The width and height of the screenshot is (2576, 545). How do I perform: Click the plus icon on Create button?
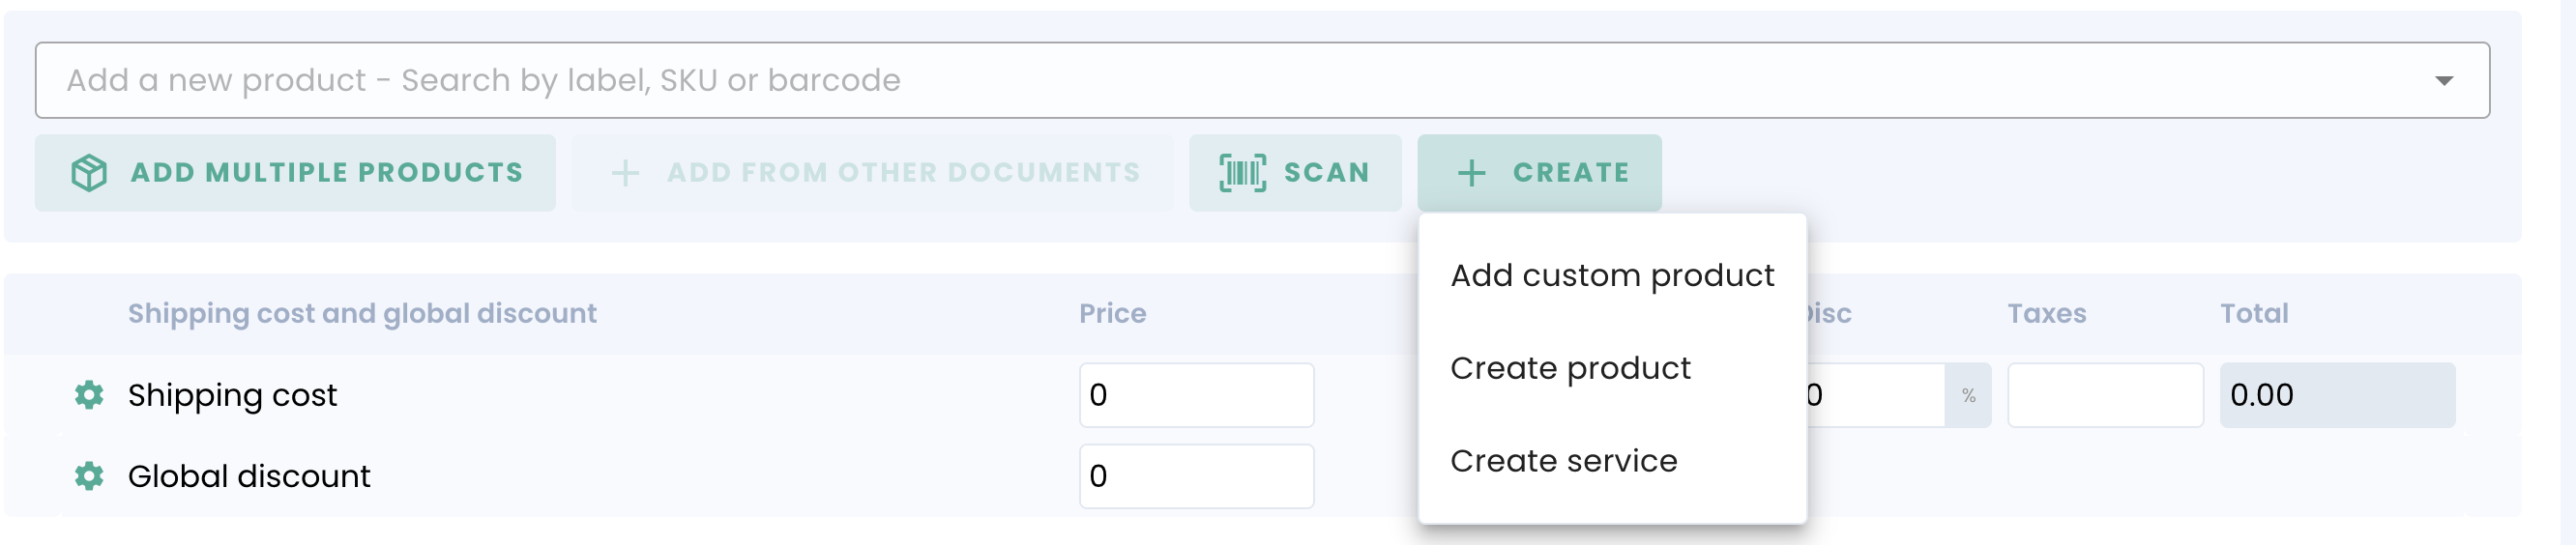point(1471,173)
